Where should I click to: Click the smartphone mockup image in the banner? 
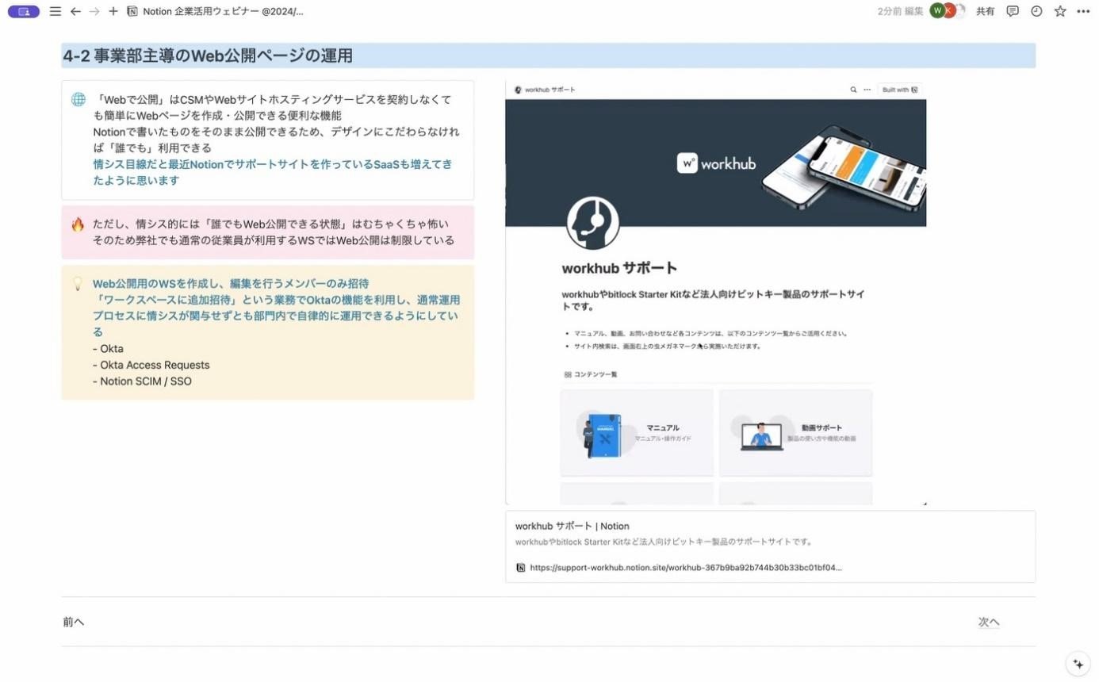(843, 170)
